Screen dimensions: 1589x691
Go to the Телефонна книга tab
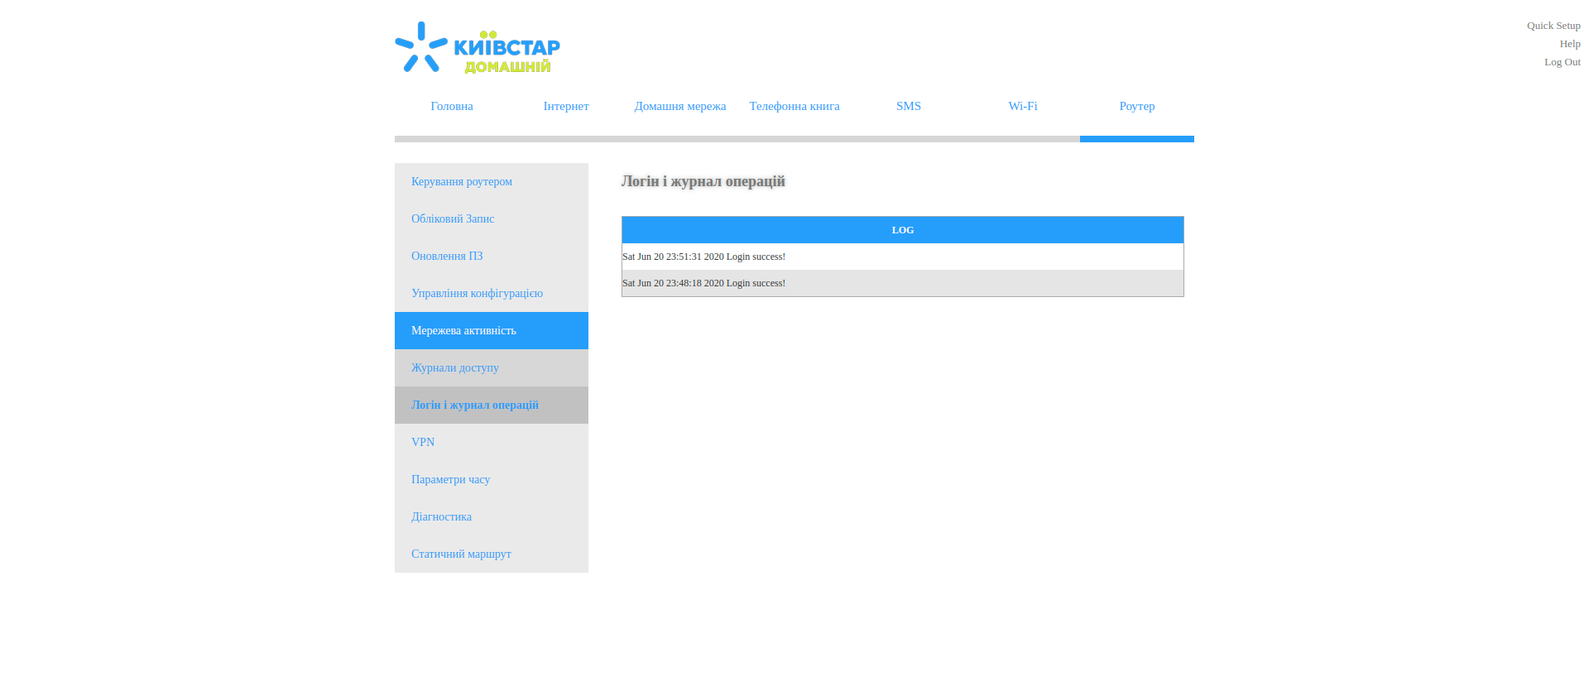pos(794,106)
